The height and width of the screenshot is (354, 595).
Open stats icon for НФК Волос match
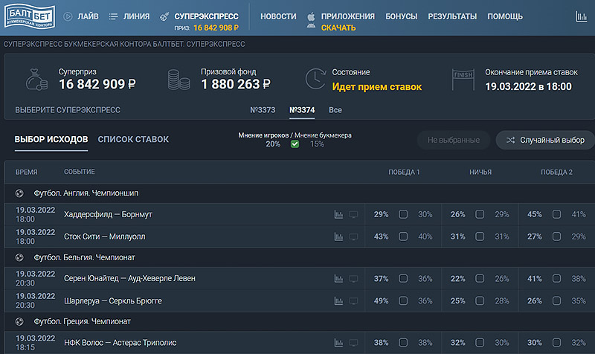(338, 343)
